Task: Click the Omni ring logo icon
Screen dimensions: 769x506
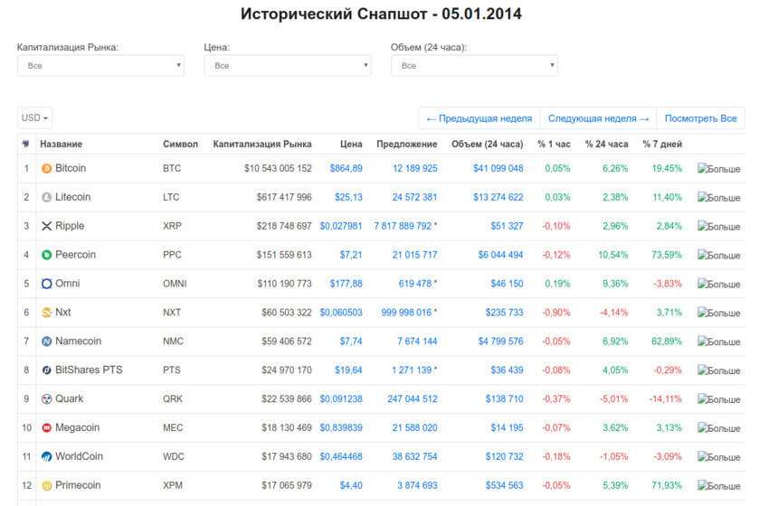Action: pos(46,284)
